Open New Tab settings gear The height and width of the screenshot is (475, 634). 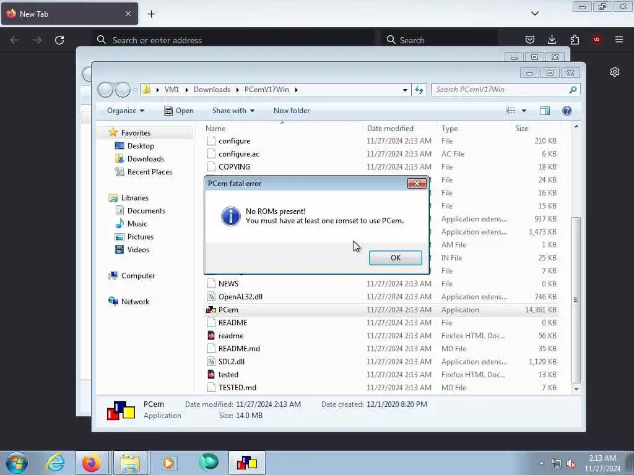click(x=615, y=72)
